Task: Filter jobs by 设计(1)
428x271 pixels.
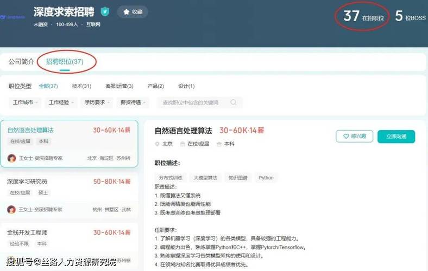Action: pos(186,86)
